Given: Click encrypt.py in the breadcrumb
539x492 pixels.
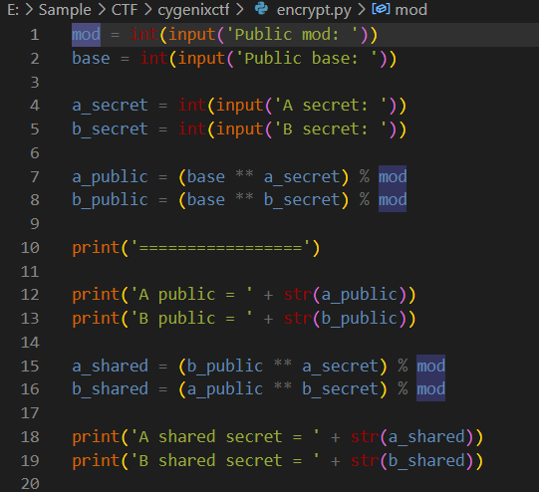Looking at the screenshot, I should [314, 10].
